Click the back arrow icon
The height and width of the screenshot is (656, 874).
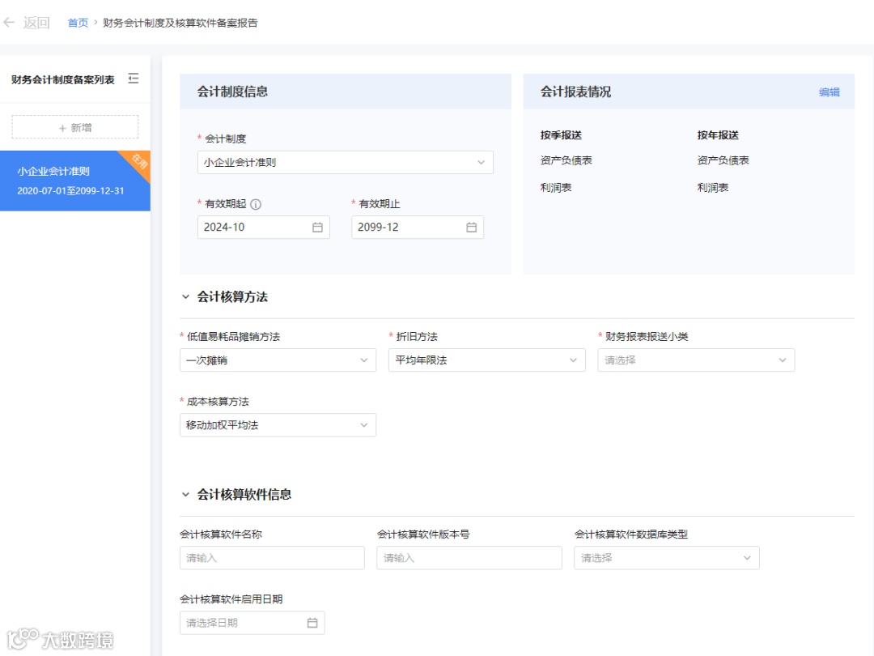[9, 23]
